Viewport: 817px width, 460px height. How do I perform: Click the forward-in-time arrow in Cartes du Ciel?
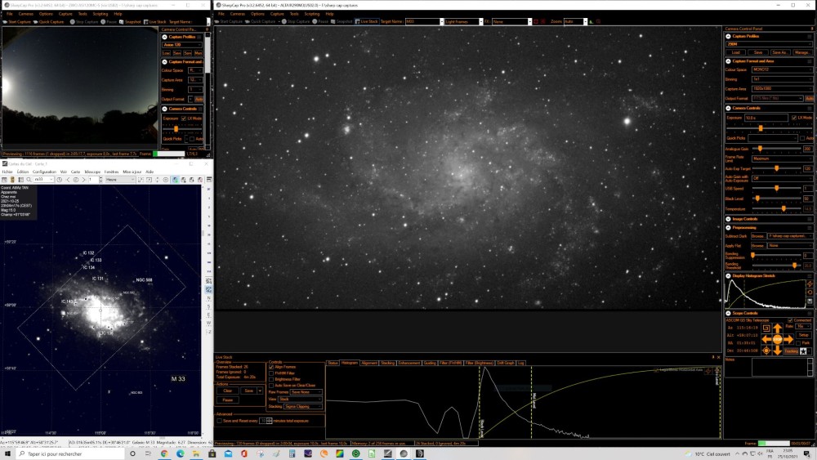point(84,180)
